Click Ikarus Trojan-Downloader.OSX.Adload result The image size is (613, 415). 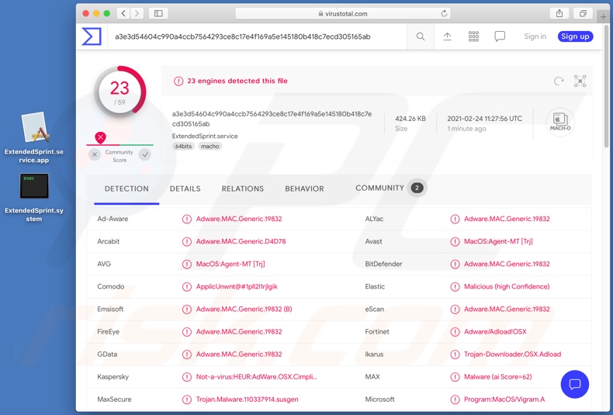coord(512,354)
